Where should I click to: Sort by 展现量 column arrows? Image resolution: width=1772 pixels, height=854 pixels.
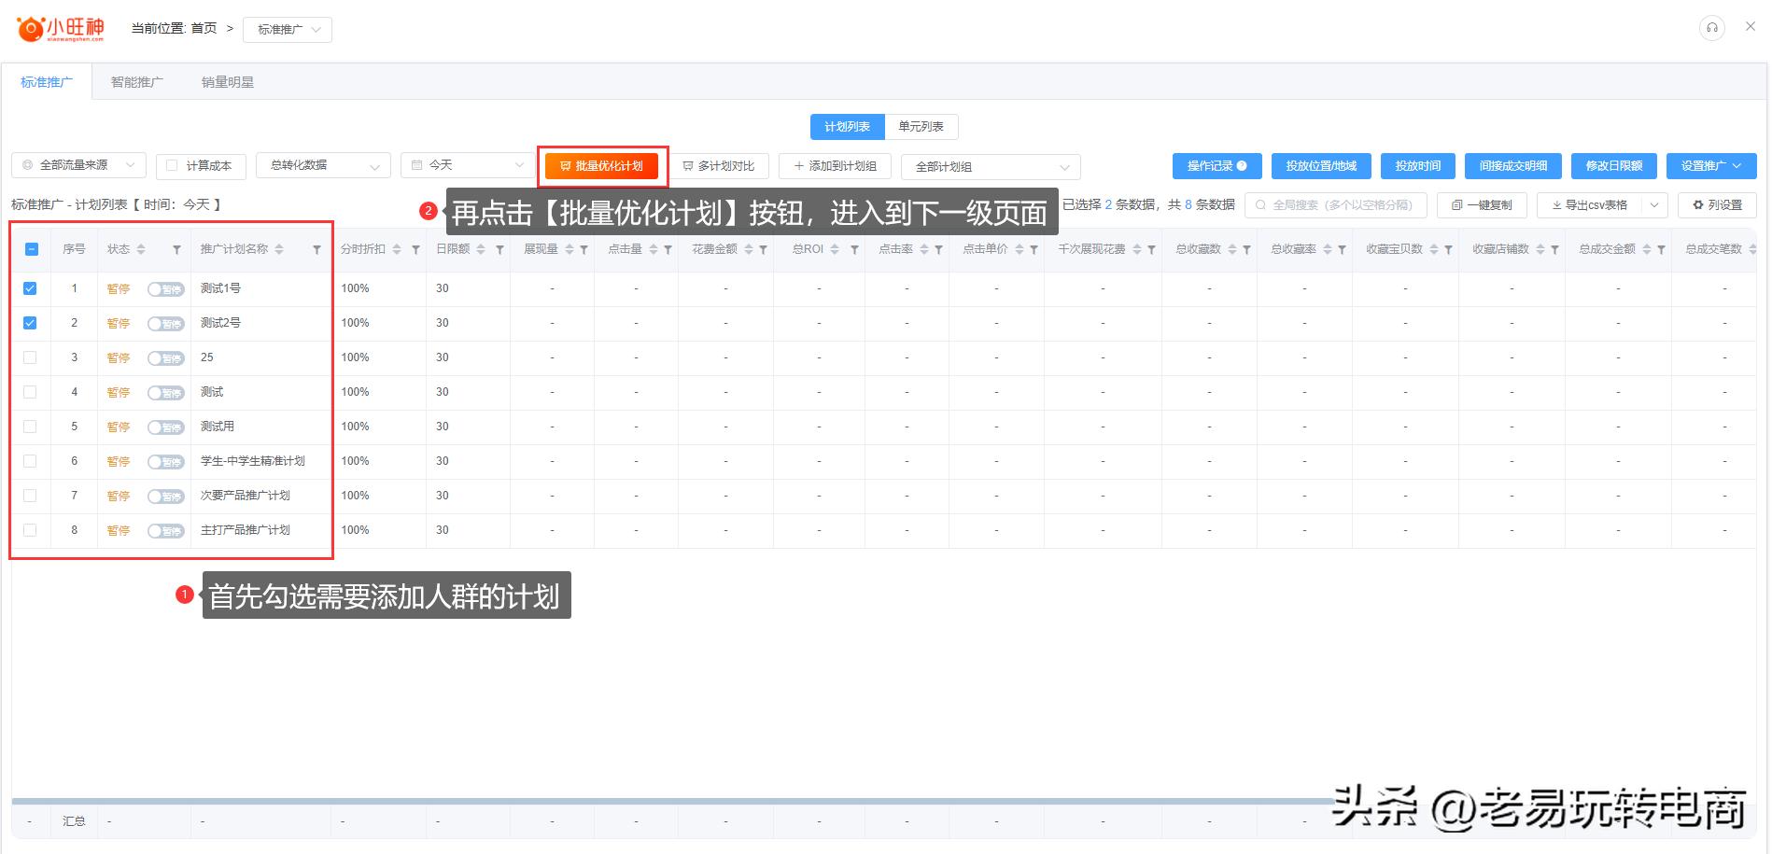[569, 250]
